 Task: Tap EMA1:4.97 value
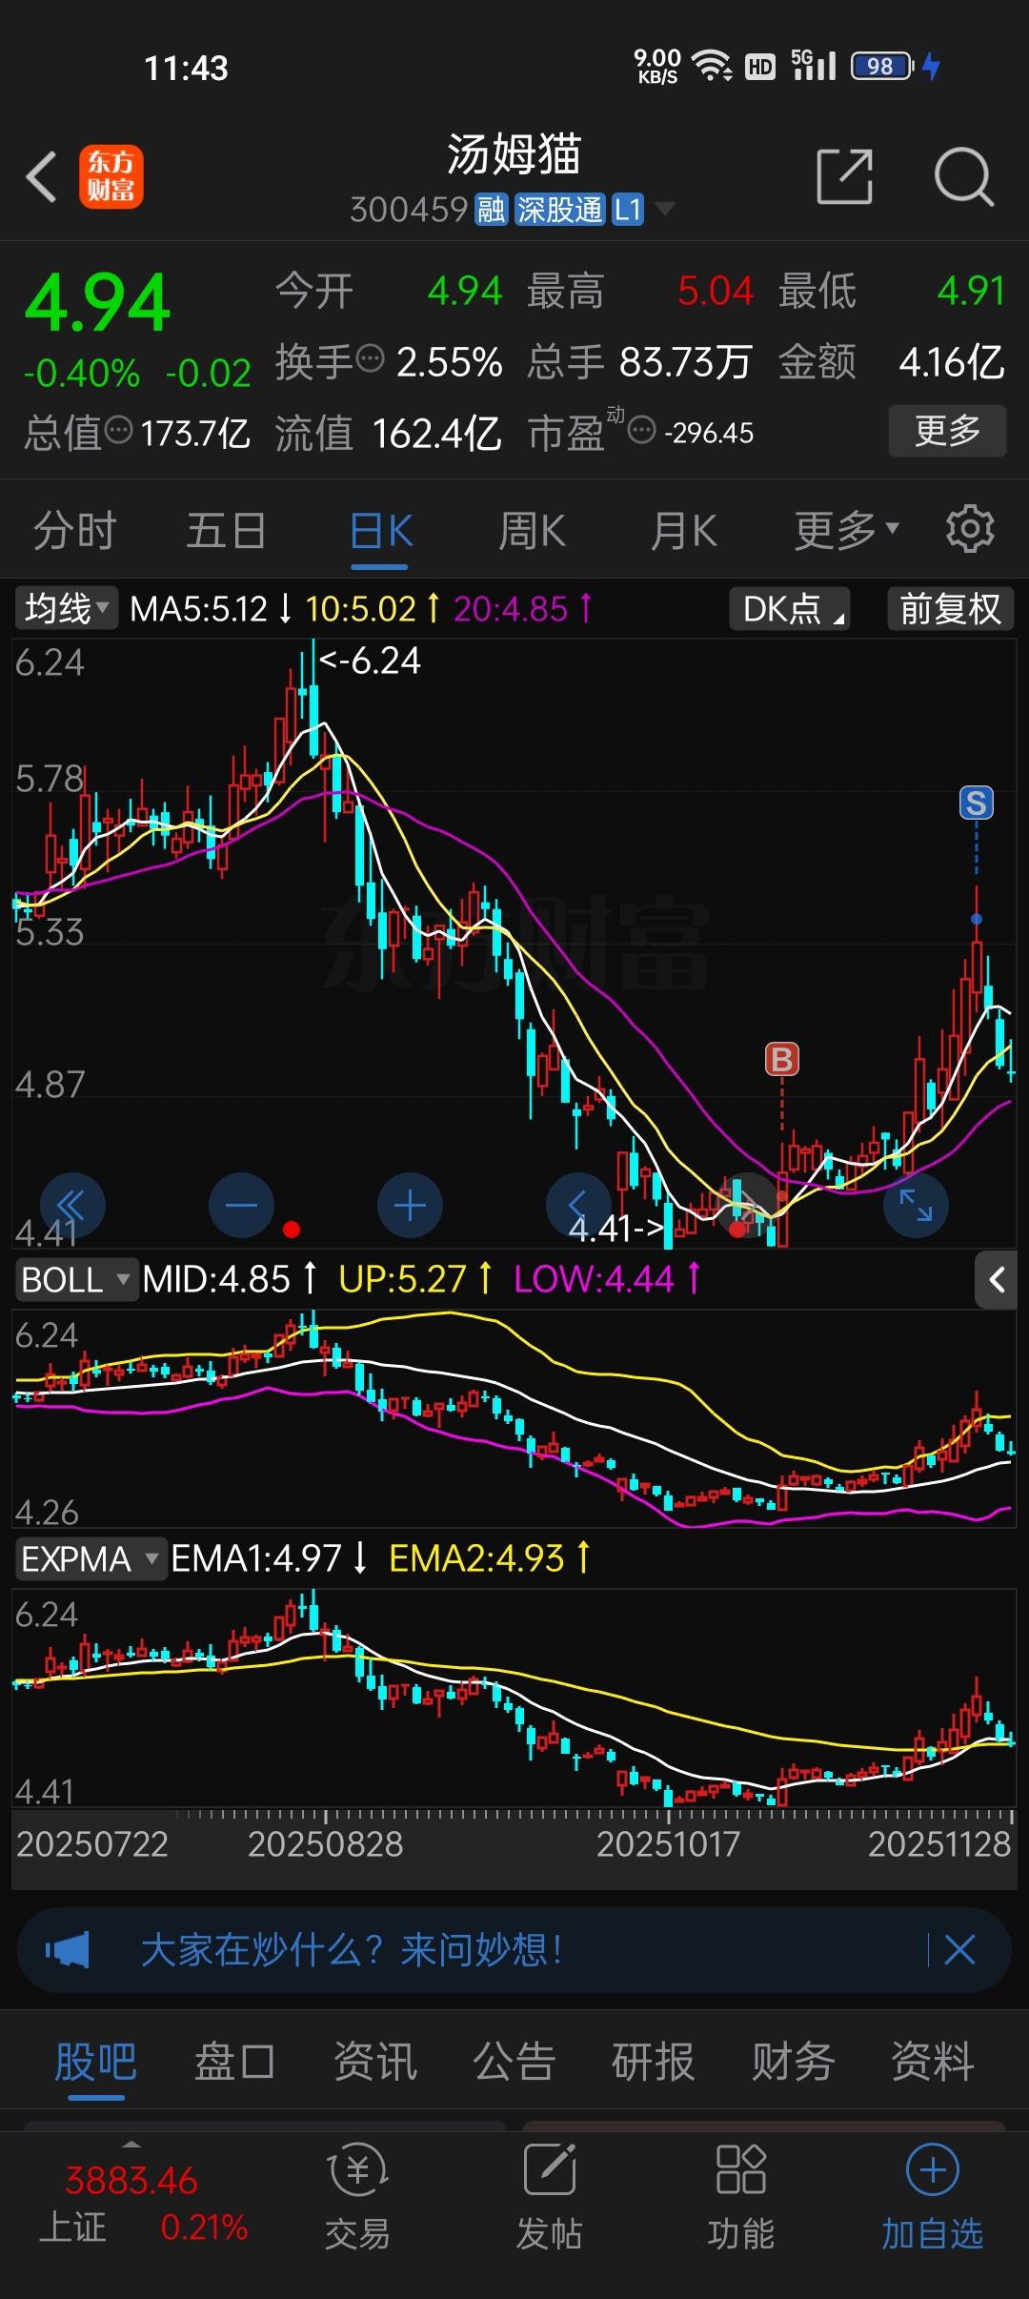[x=255, y=1559]
